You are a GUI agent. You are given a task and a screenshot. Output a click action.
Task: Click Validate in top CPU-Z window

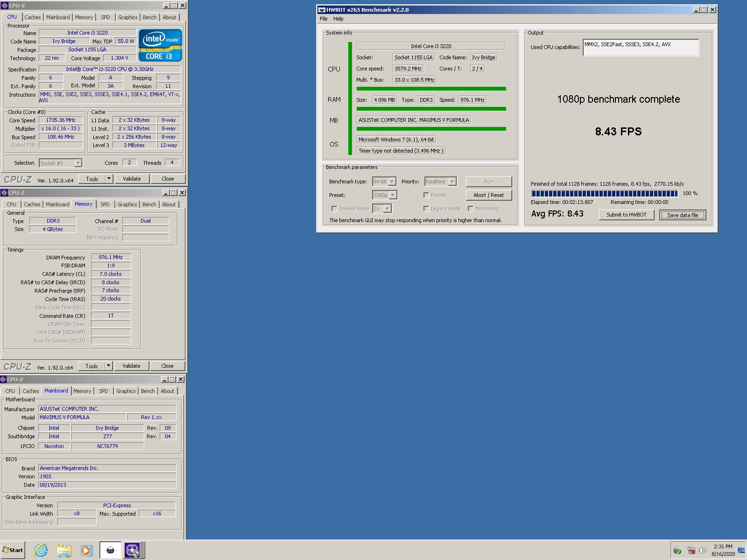(x=132, y=179)
